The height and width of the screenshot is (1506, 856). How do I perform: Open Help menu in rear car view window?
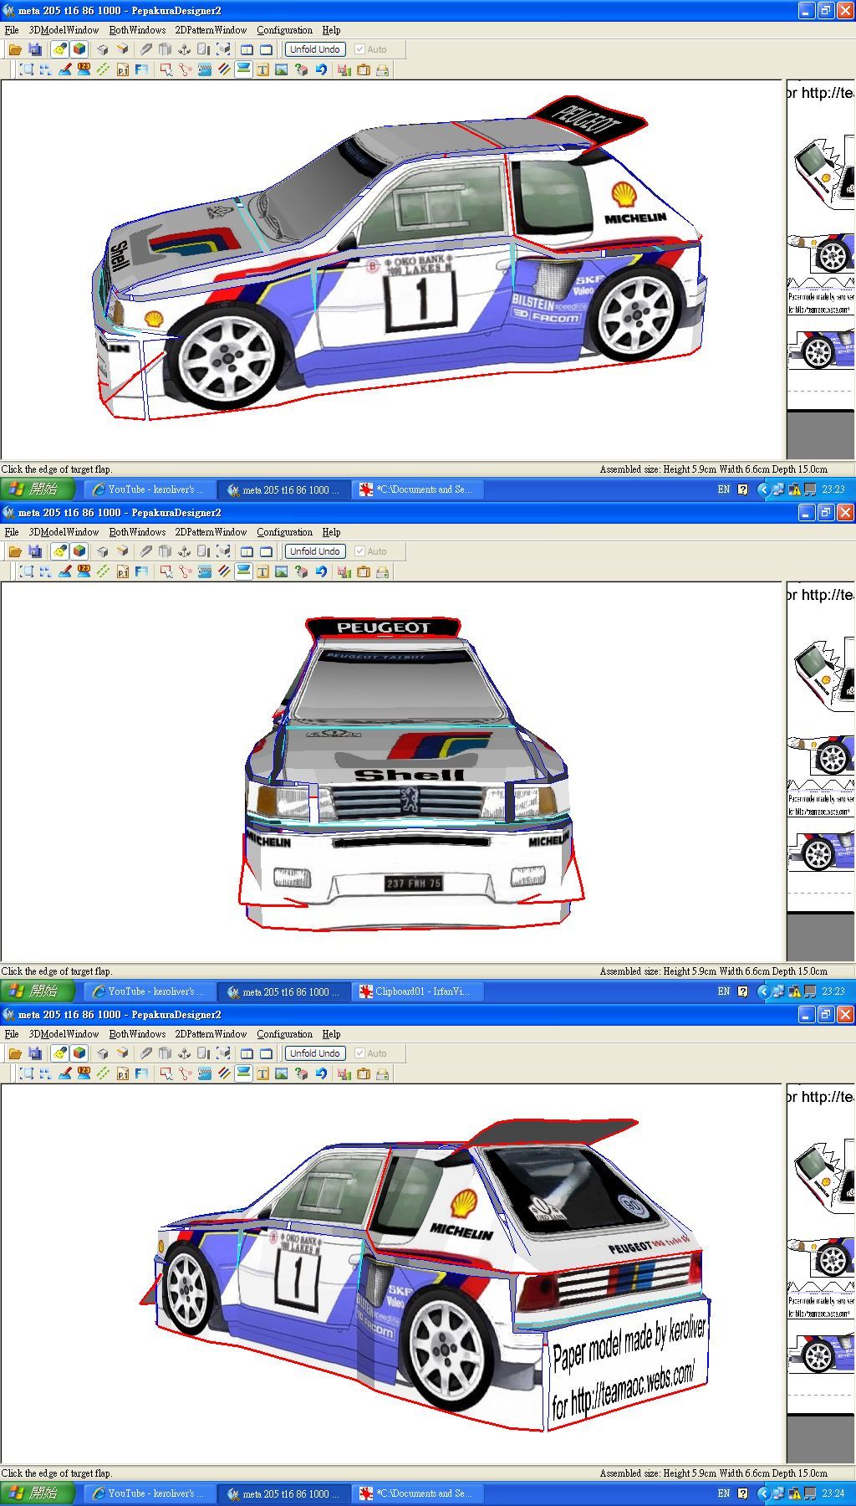click(x=331, y=1034)
